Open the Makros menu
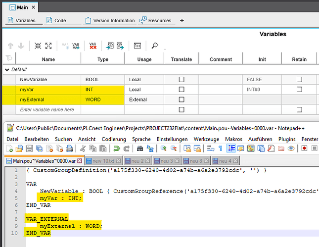The width and height of the screenshot is (319, 247). click(x=233, y=139)
